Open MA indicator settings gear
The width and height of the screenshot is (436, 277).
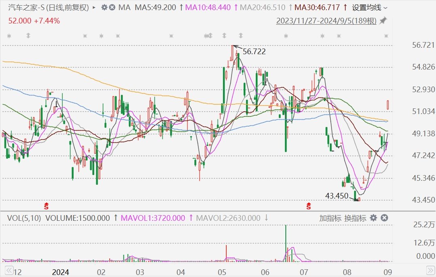tap(104, 7)
